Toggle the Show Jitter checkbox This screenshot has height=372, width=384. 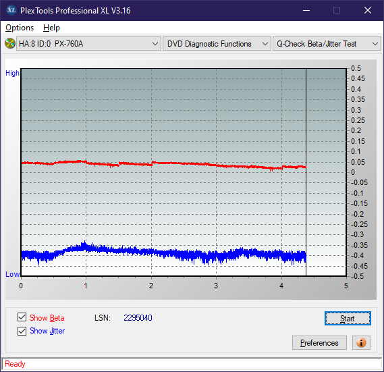click(x=22, y=331)
